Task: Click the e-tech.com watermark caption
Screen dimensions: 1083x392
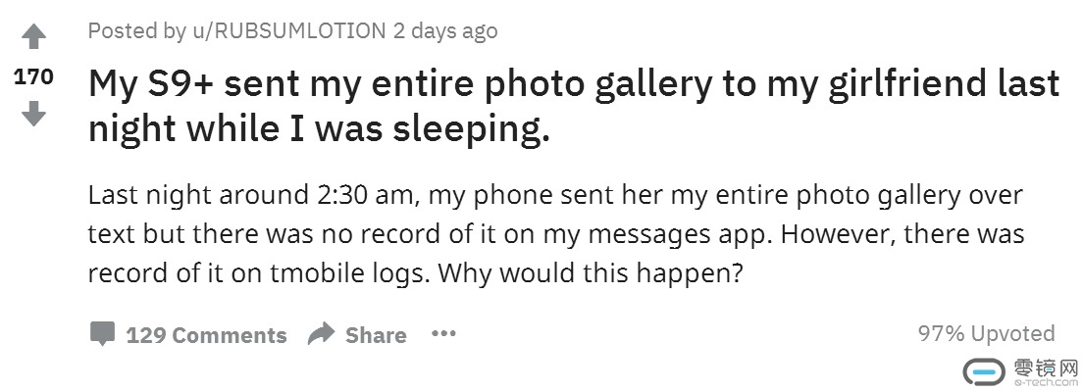Action: (1043, 383)
